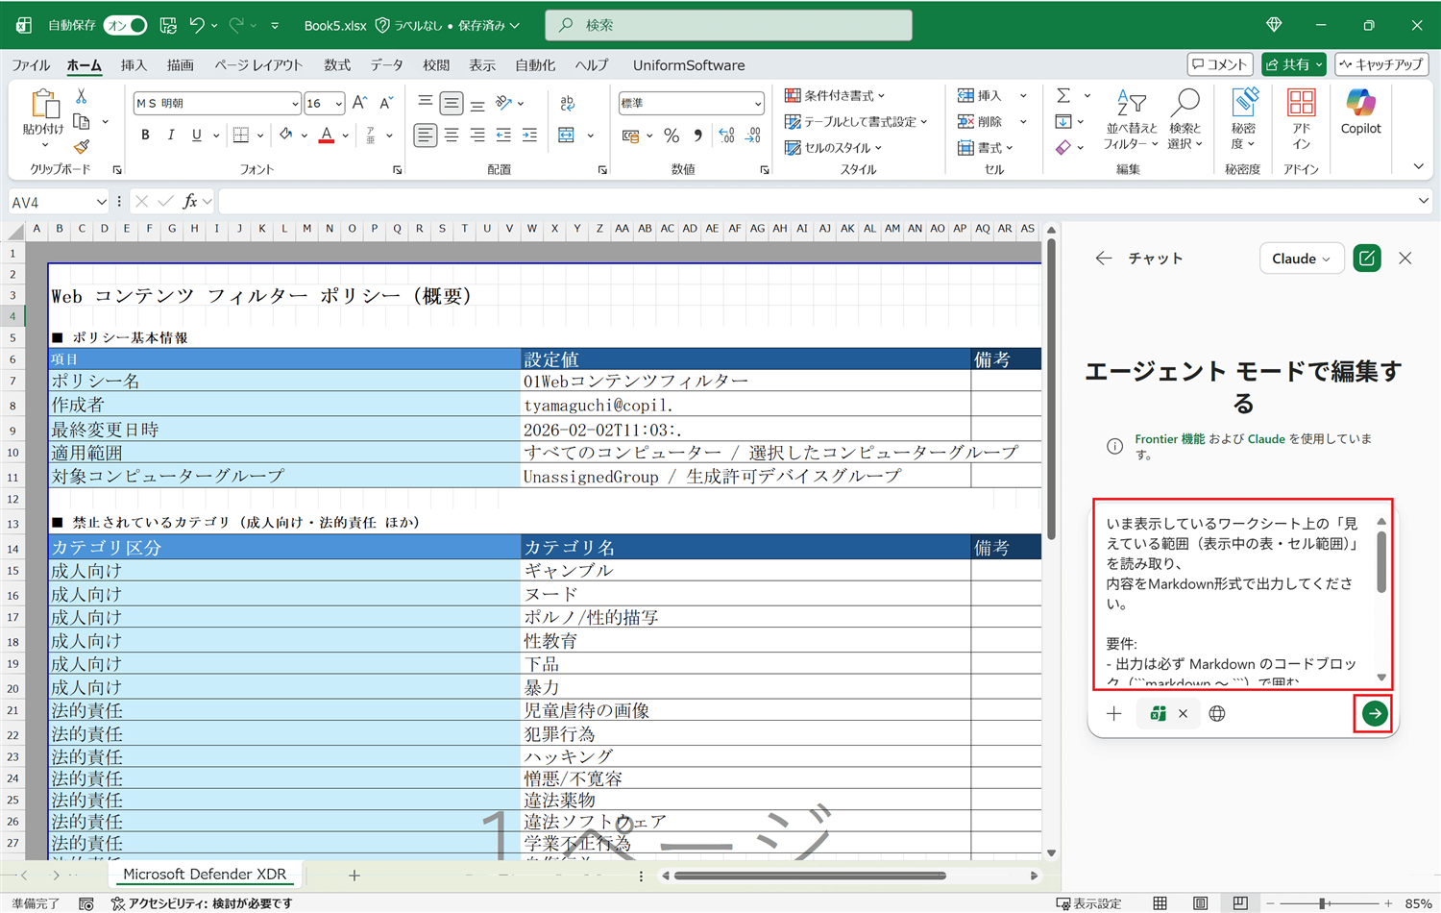Apply percent style to cells

pyautogui.click(x=672, y=136)
